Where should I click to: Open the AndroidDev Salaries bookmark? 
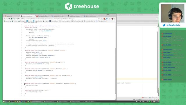89,21
